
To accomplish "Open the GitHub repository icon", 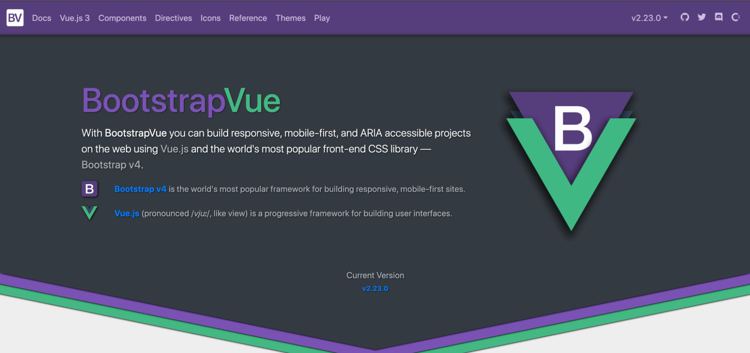I will [x=685, y=17].
